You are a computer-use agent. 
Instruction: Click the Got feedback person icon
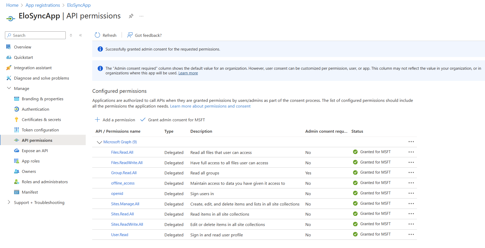130,35
